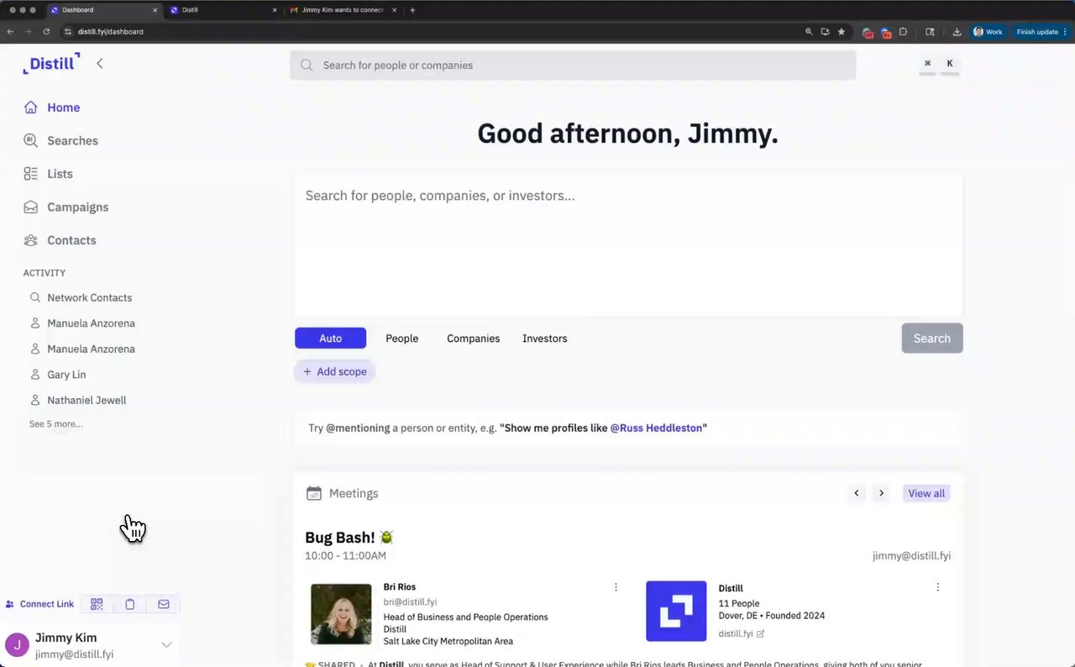
Task: Click the Home house icon in sidebar
Action: (x=31, y=108)
